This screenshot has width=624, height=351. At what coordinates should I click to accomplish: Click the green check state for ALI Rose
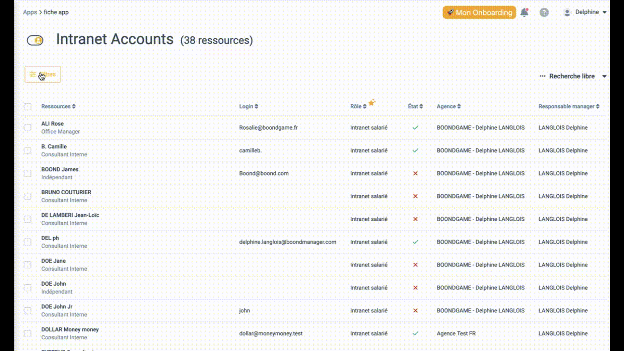pyautogui.click(x=415, y=128)
